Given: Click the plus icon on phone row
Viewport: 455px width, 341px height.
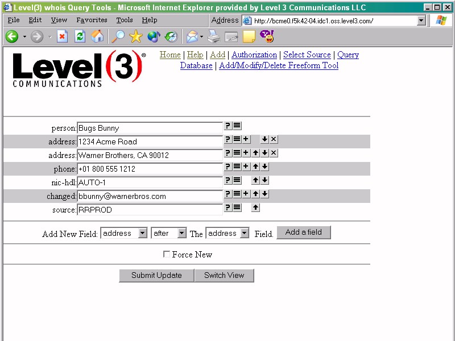Looking at the screenshot, I should [x=246, y=167].
